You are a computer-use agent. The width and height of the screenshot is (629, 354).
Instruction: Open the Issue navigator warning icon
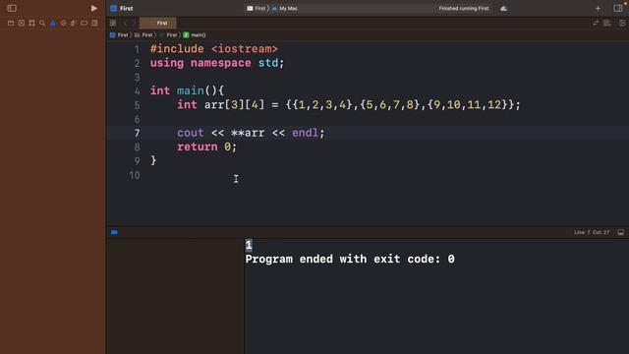(x=52, y=24)
